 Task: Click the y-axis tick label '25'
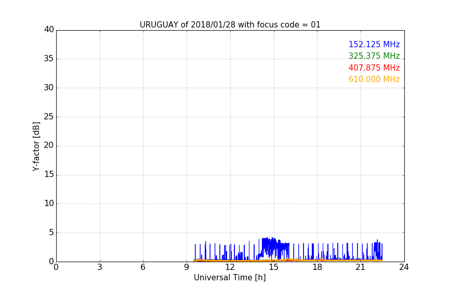(x=49, y=117)
